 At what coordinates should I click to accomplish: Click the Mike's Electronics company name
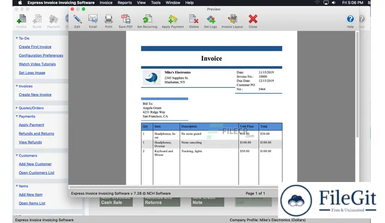(x=177, y=72)
